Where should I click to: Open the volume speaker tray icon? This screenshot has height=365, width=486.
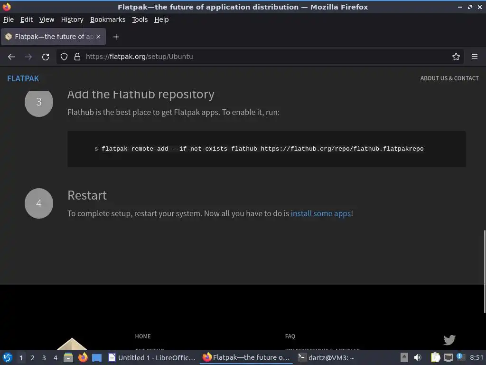(418, 357)
